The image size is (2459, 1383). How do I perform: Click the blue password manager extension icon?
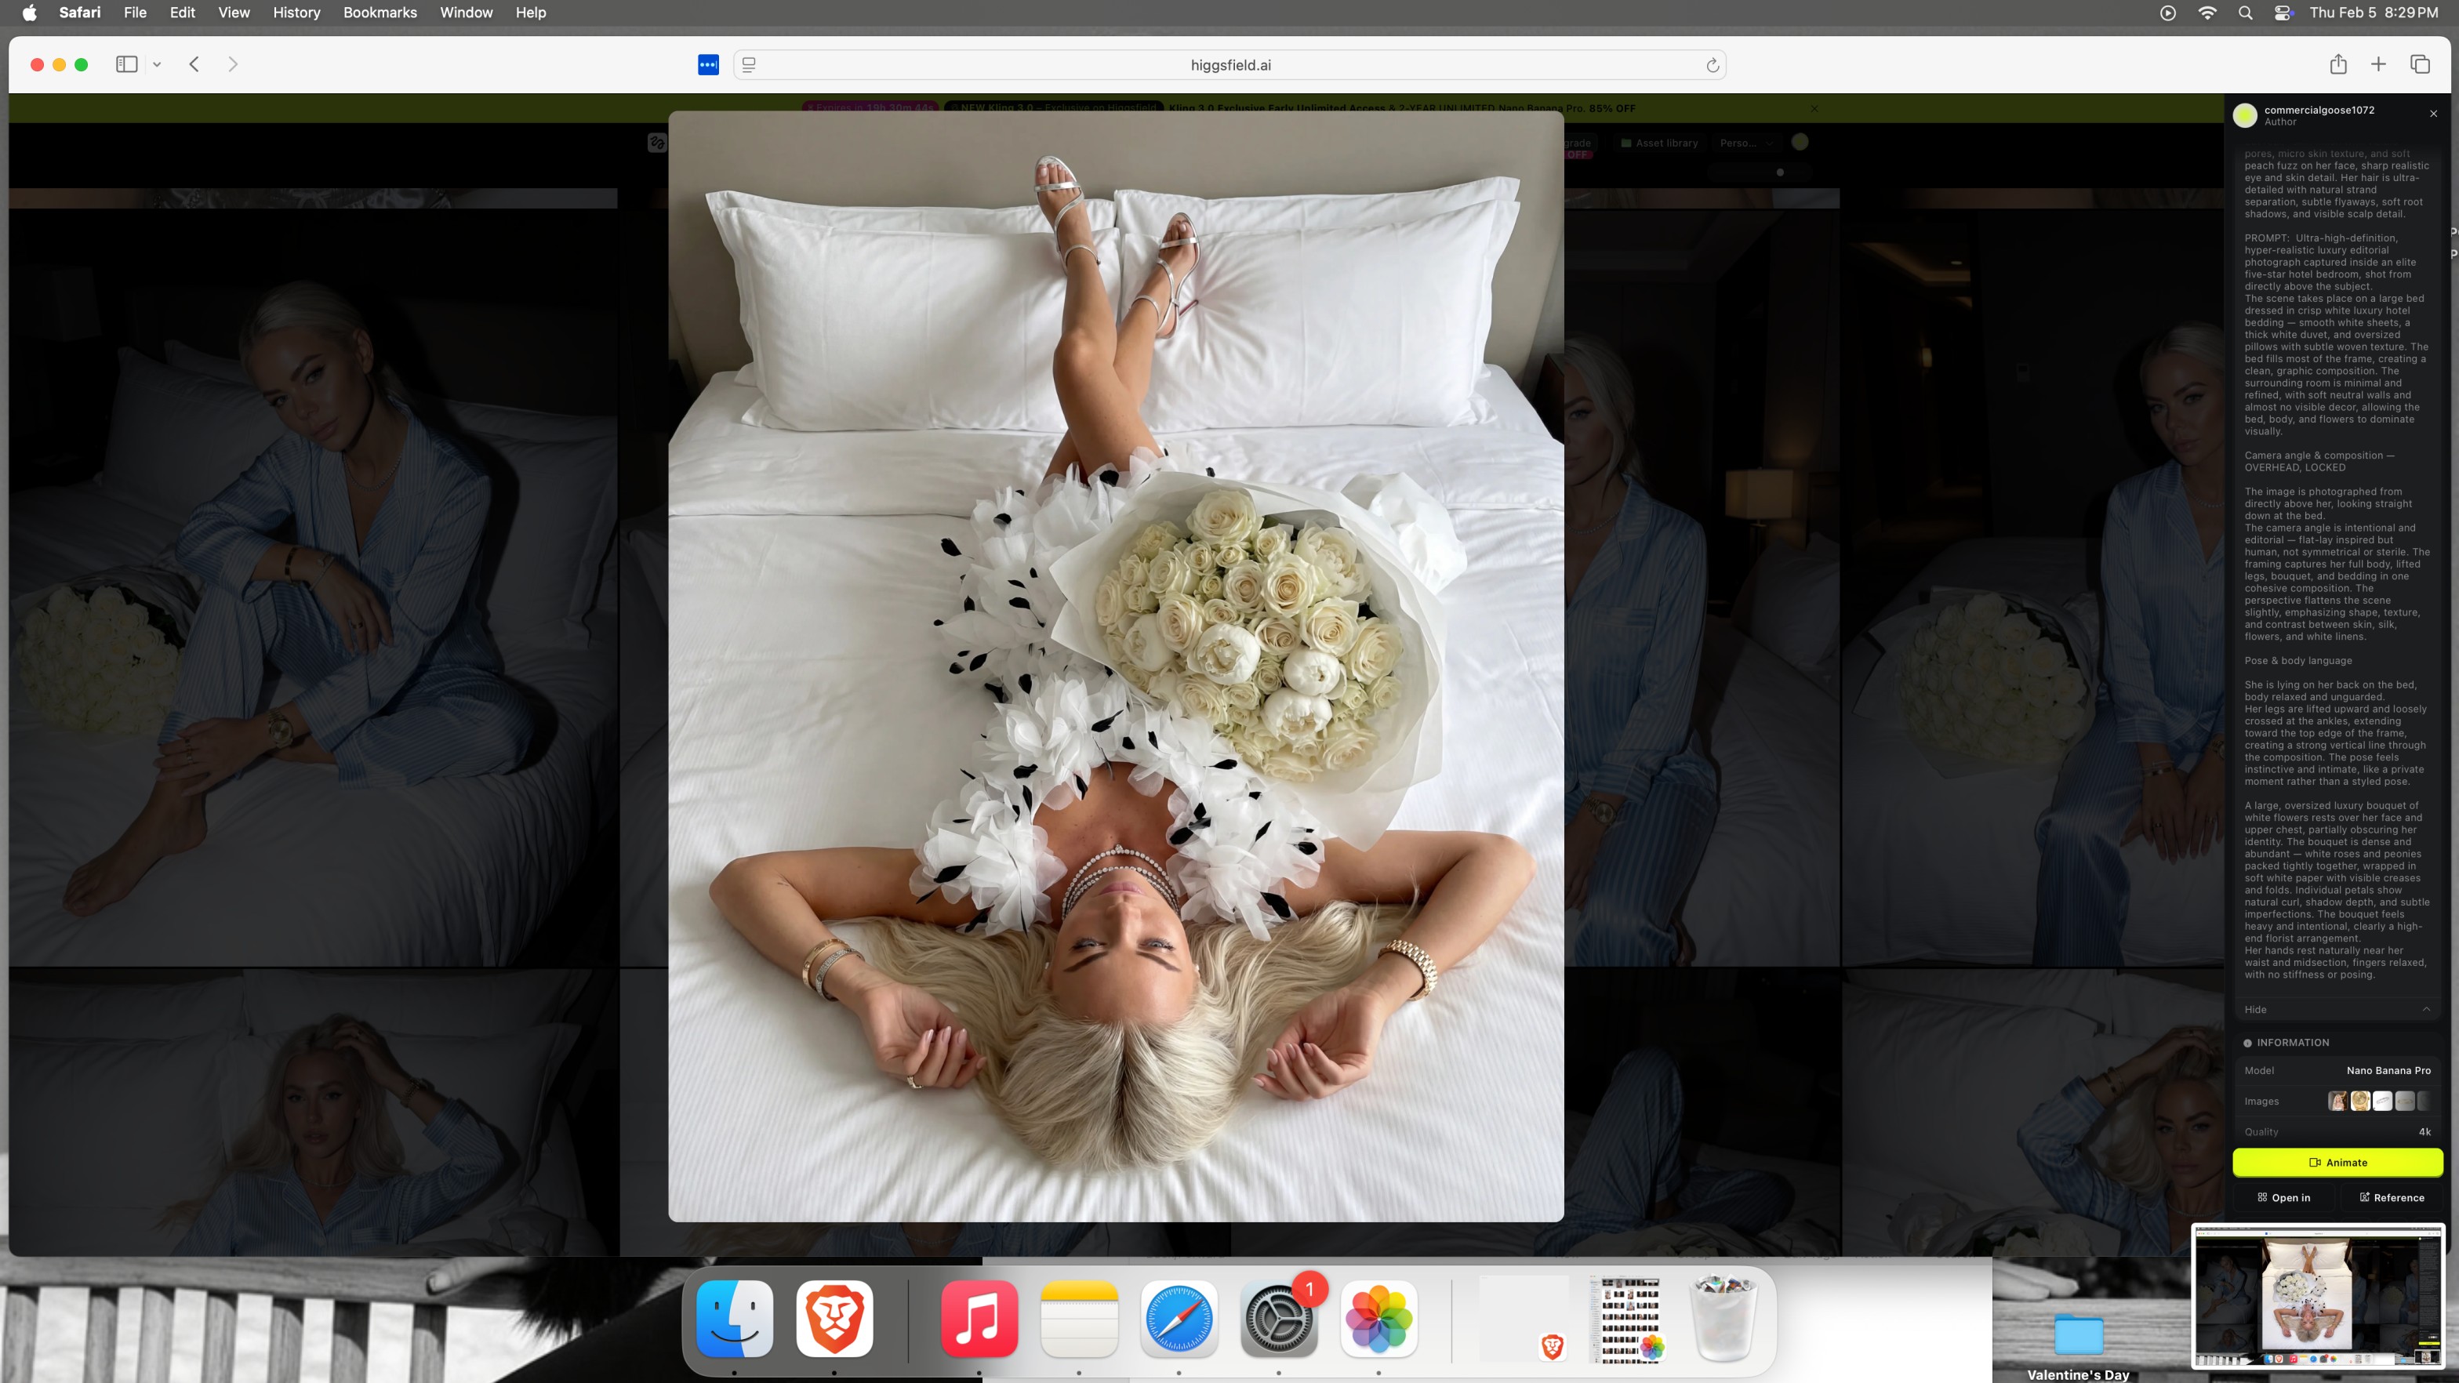pyautogui.click(x=707, y=65)
